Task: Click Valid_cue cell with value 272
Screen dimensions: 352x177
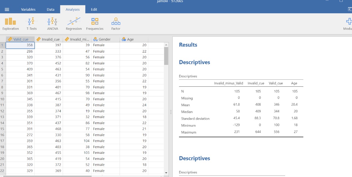Action: tap(20, 135)
